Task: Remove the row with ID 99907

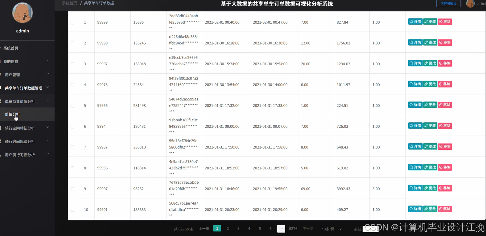Action: click(445, 188)
